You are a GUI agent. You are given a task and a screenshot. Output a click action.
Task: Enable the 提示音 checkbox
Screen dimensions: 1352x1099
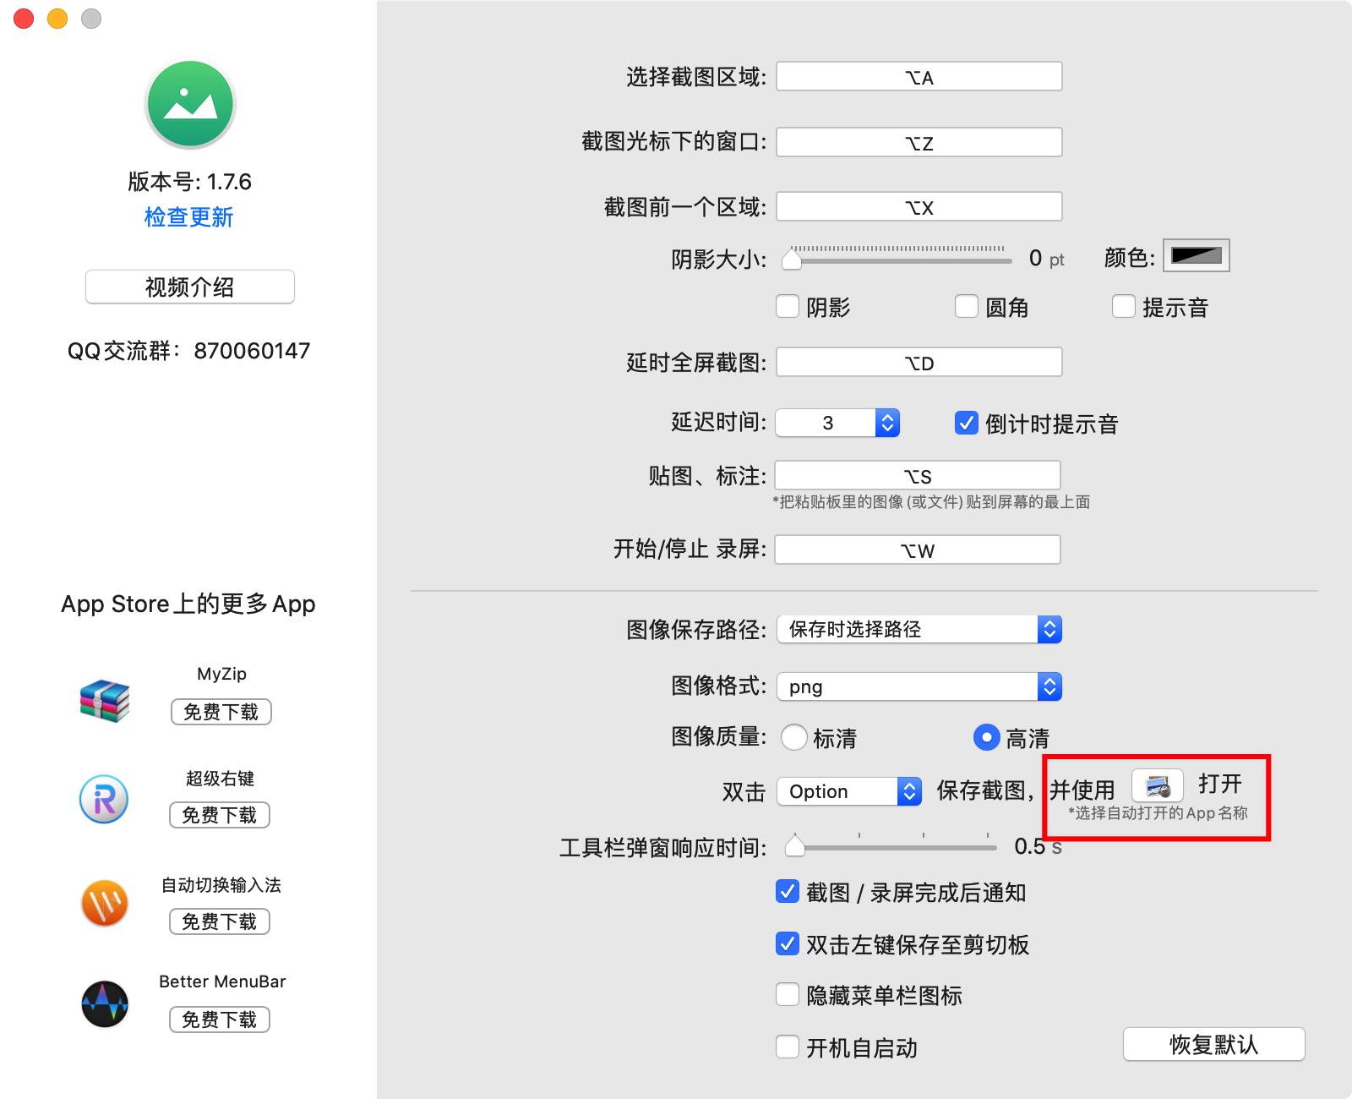pyautogui.click(x=1124, y=307)
